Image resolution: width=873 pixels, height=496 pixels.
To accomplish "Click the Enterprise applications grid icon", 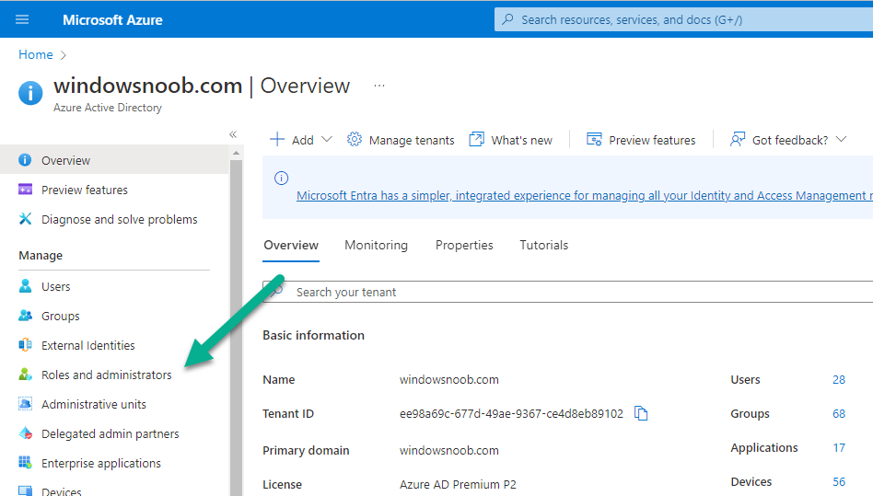I will 25,463.
